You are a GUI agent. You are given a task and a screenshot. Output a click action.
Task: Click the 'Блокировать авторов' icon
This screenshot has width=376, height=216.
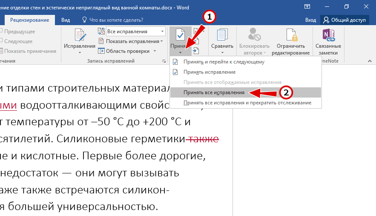click(x=254, y=35)
